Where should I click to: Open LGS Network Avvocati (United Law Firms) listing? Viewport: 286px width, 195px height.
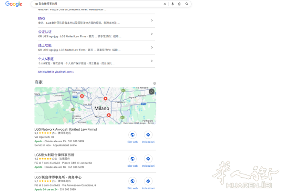tap(66, 129)
